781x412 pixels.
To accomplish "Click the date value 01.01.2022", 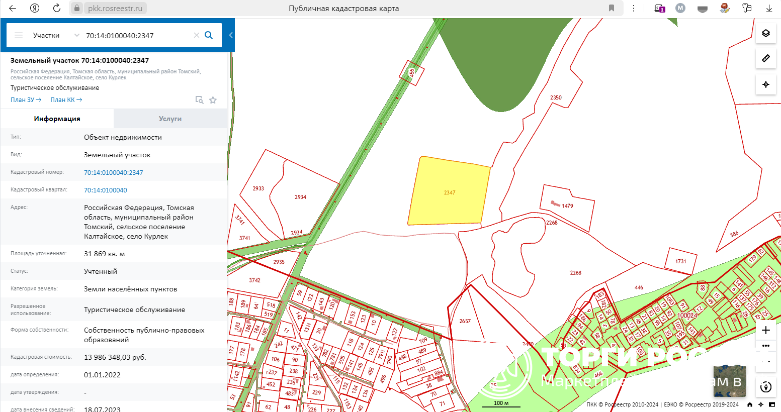I will coord(102,375).
